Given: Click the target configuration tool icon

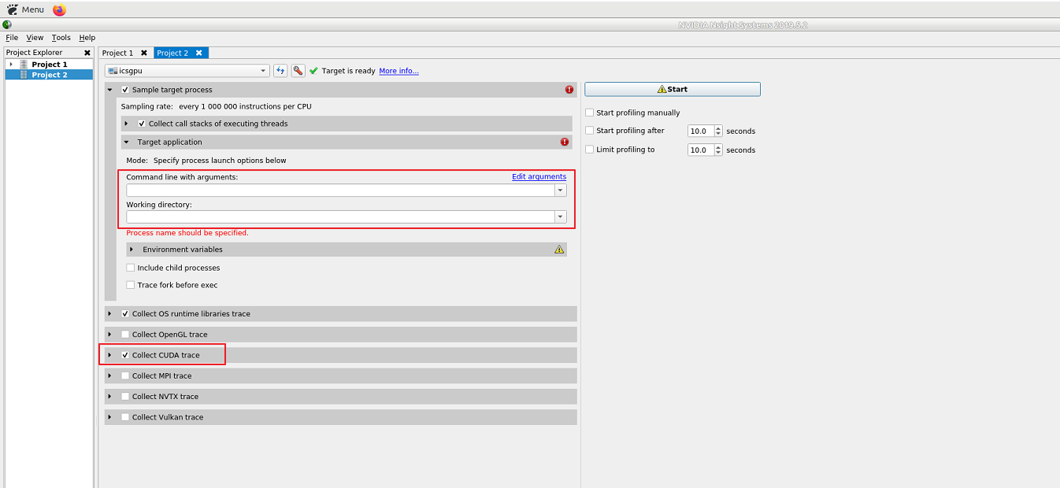Looking at the screenshot, I should [x=298, y=71].
